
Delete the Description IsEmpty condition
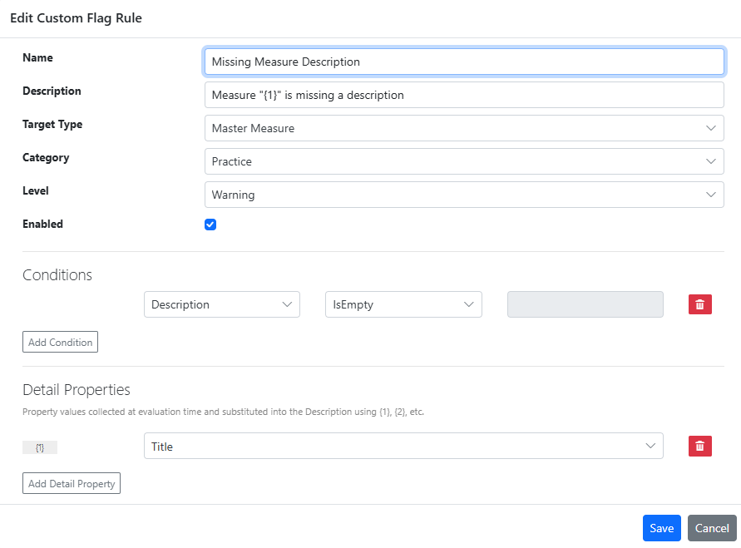tap(699, 304)
